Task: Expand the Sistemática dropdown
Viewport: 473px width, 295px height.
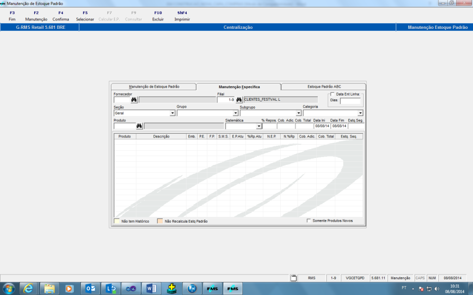Action: 259,127
